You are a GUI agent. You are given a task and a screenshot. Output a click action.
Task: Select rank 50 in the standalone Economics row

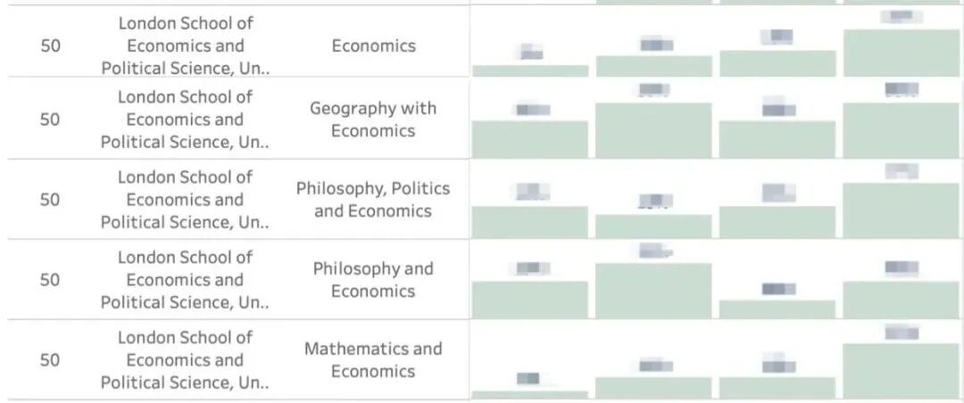[50, 45]
